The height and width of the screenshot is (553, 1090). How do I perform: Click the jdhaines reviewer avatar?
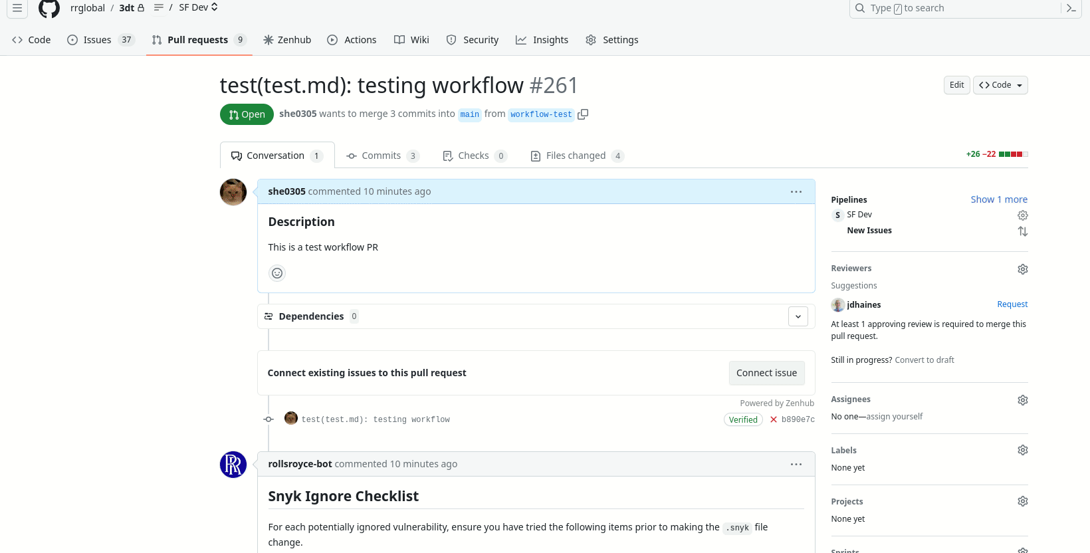(x=838, y=304)
